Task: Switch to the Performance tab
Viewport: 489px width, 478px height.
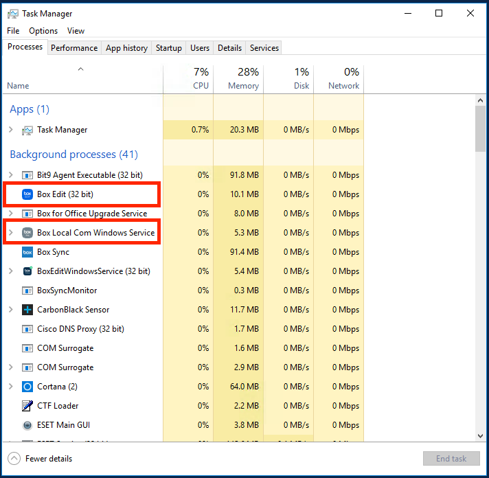Action: [74, 48]
